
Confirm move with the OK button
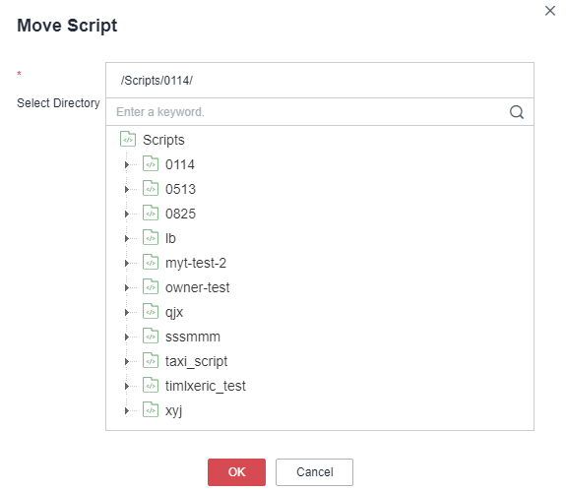(236, 471)
